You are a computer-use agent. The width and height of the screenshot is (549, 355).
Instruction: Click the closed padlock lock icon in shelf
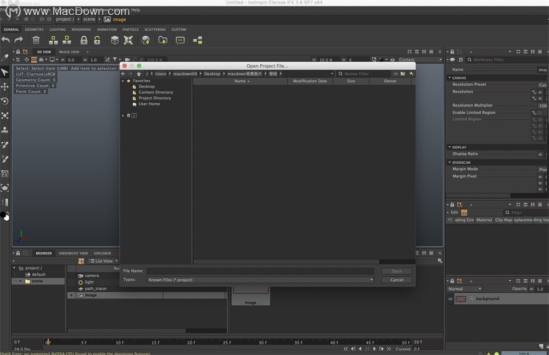(83, 40)
